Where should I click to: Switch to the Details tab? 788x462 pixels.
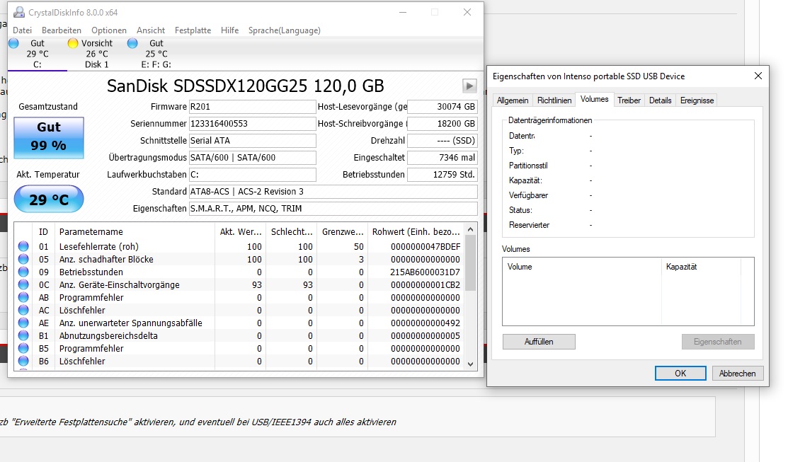(661, 100)
